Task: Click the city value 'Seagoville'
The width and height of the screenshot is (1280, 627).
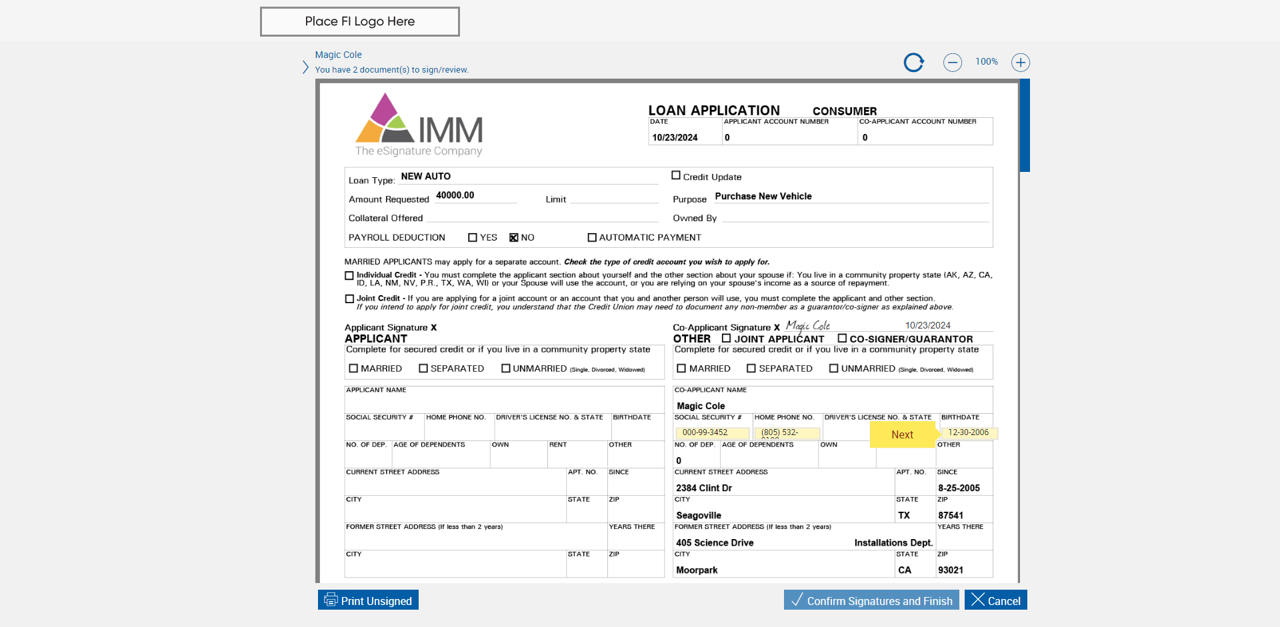Action: click(x=699, y=515)
